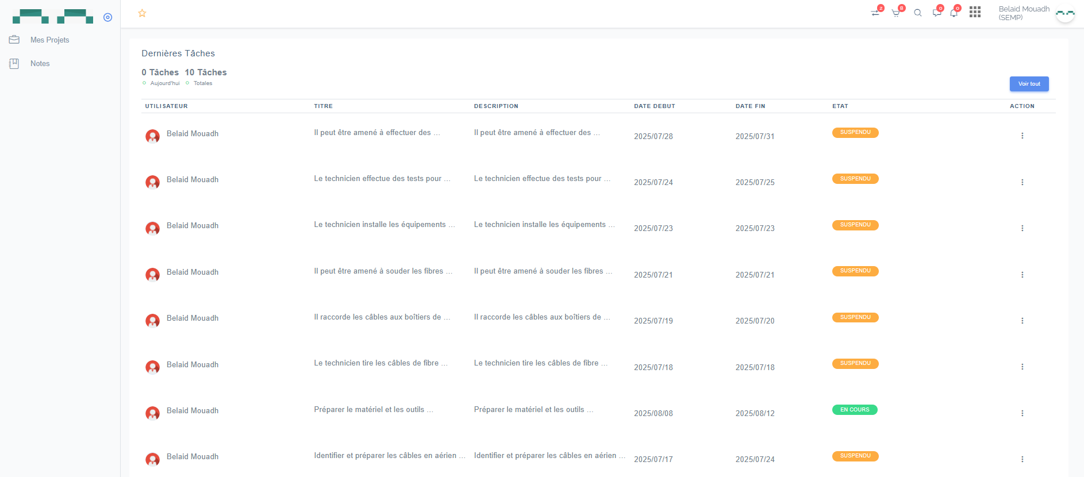Click the user avatar in the 2025/07/28 row
Viewport: 1084px width, 477px height.
tap(152, 136)
